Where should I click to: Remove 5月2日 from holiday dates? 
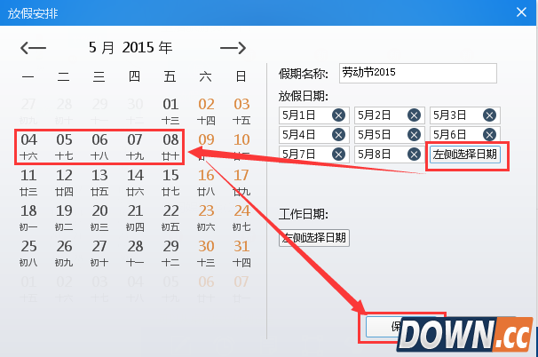(414, 115)
